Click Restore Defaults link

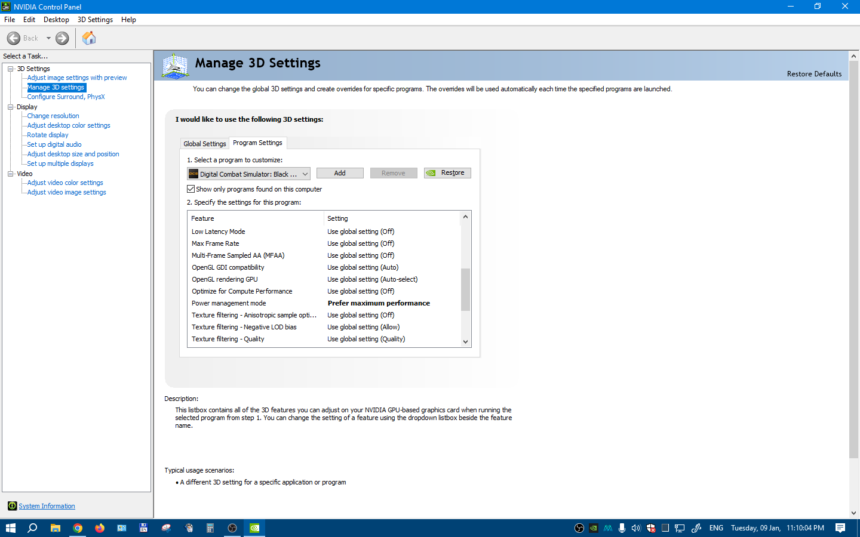click(814, 74)
